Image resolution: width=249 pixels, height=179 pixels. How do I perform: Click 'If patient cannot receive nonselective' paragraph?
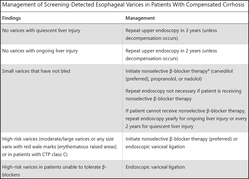point(186,119)
